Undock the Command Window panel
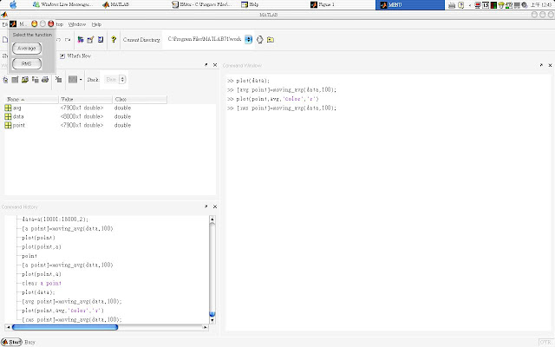555x347 pixels. [x=541, y=65]
